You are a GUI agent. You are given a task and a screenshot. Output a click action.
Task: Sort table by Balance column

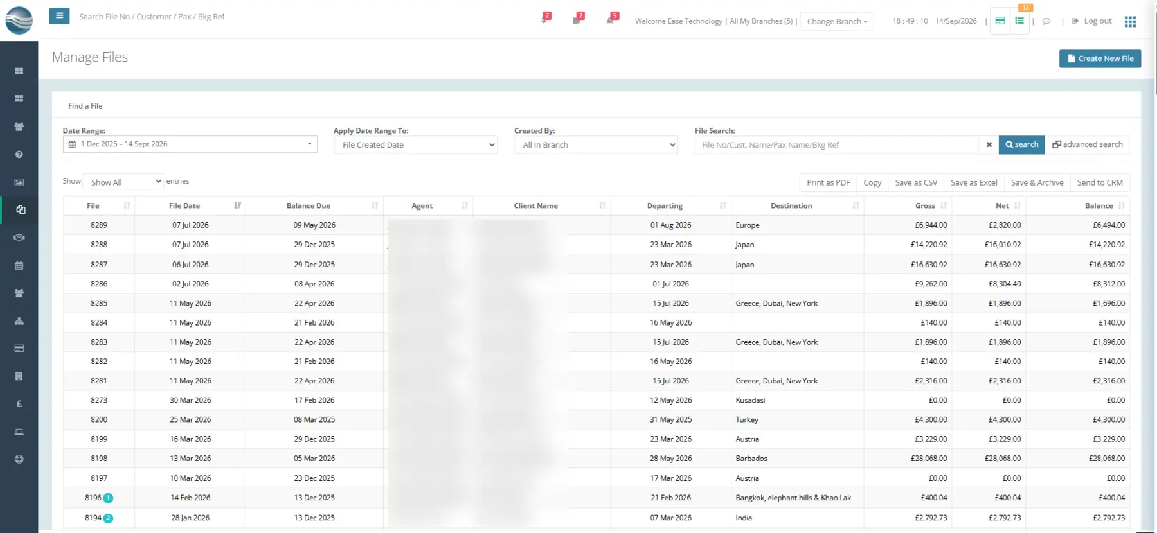1077,205
